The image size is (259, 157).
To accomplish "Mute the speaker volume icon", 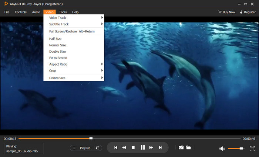I will 222,149.
